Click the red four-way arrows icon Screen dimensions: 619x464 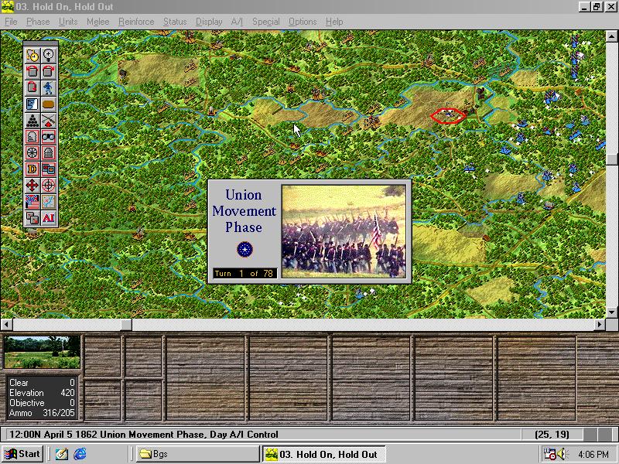click(x=32, y=185)
